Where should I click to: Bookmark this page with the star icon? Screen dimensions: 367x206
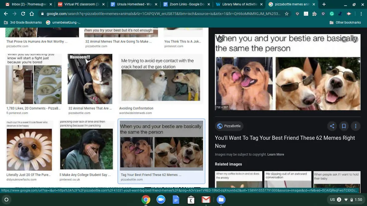[x=287, y=14]
